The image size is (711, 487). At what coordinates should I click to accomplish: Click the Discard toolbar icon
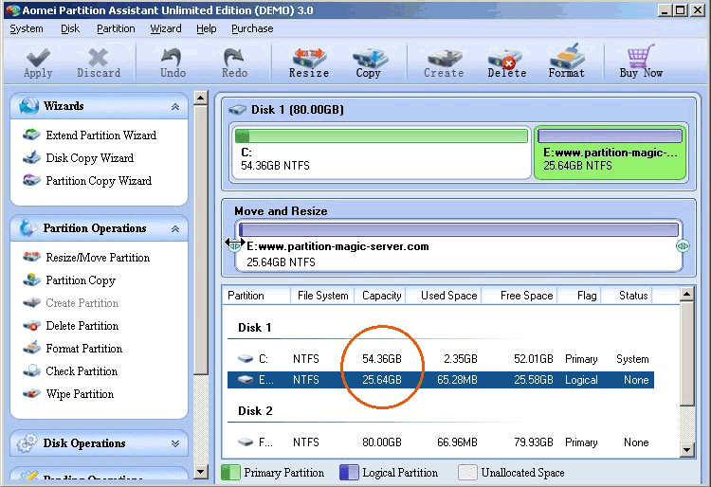pyautogui.click(x=98, y=58)
